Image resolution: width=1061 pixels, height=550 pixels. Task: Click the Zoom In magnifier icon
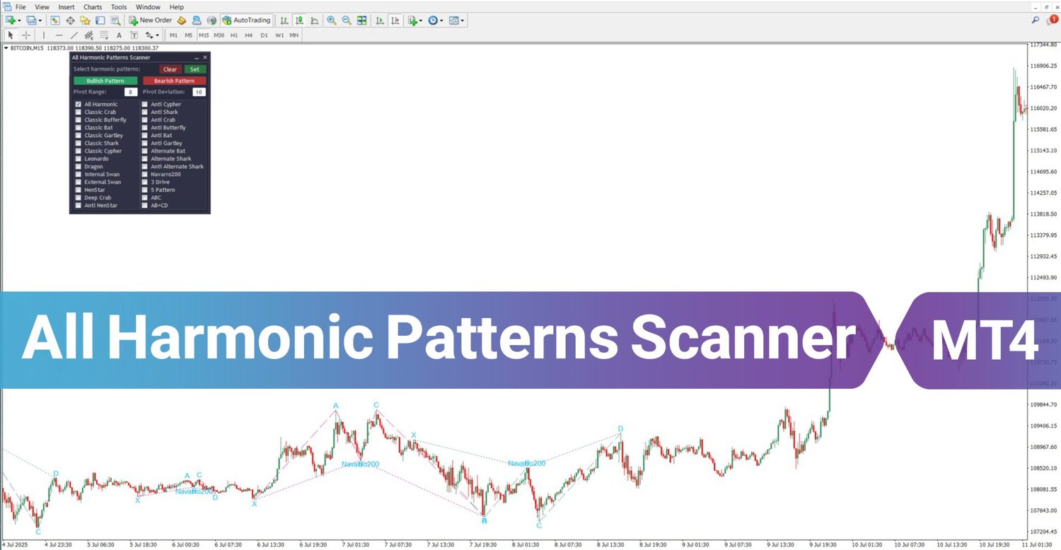[x=331, y=21]
